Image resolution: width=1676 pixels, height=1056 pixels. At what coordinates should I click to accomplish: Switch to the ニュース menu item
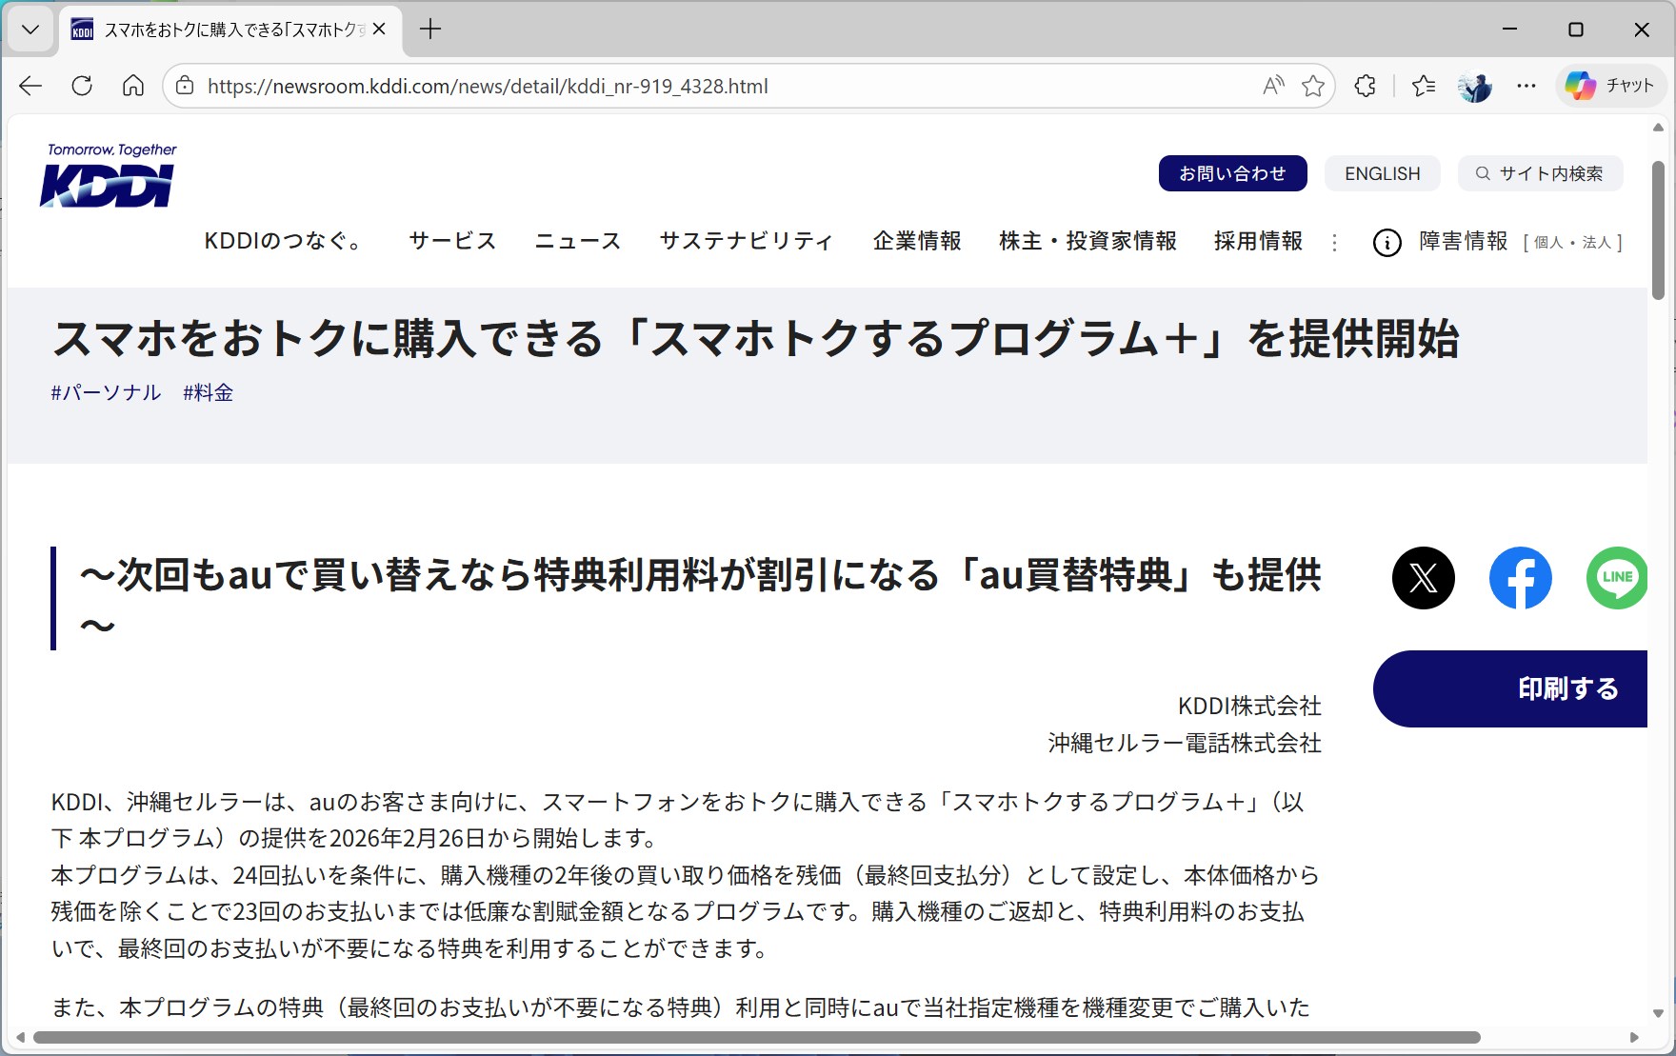tap(576, 242)
